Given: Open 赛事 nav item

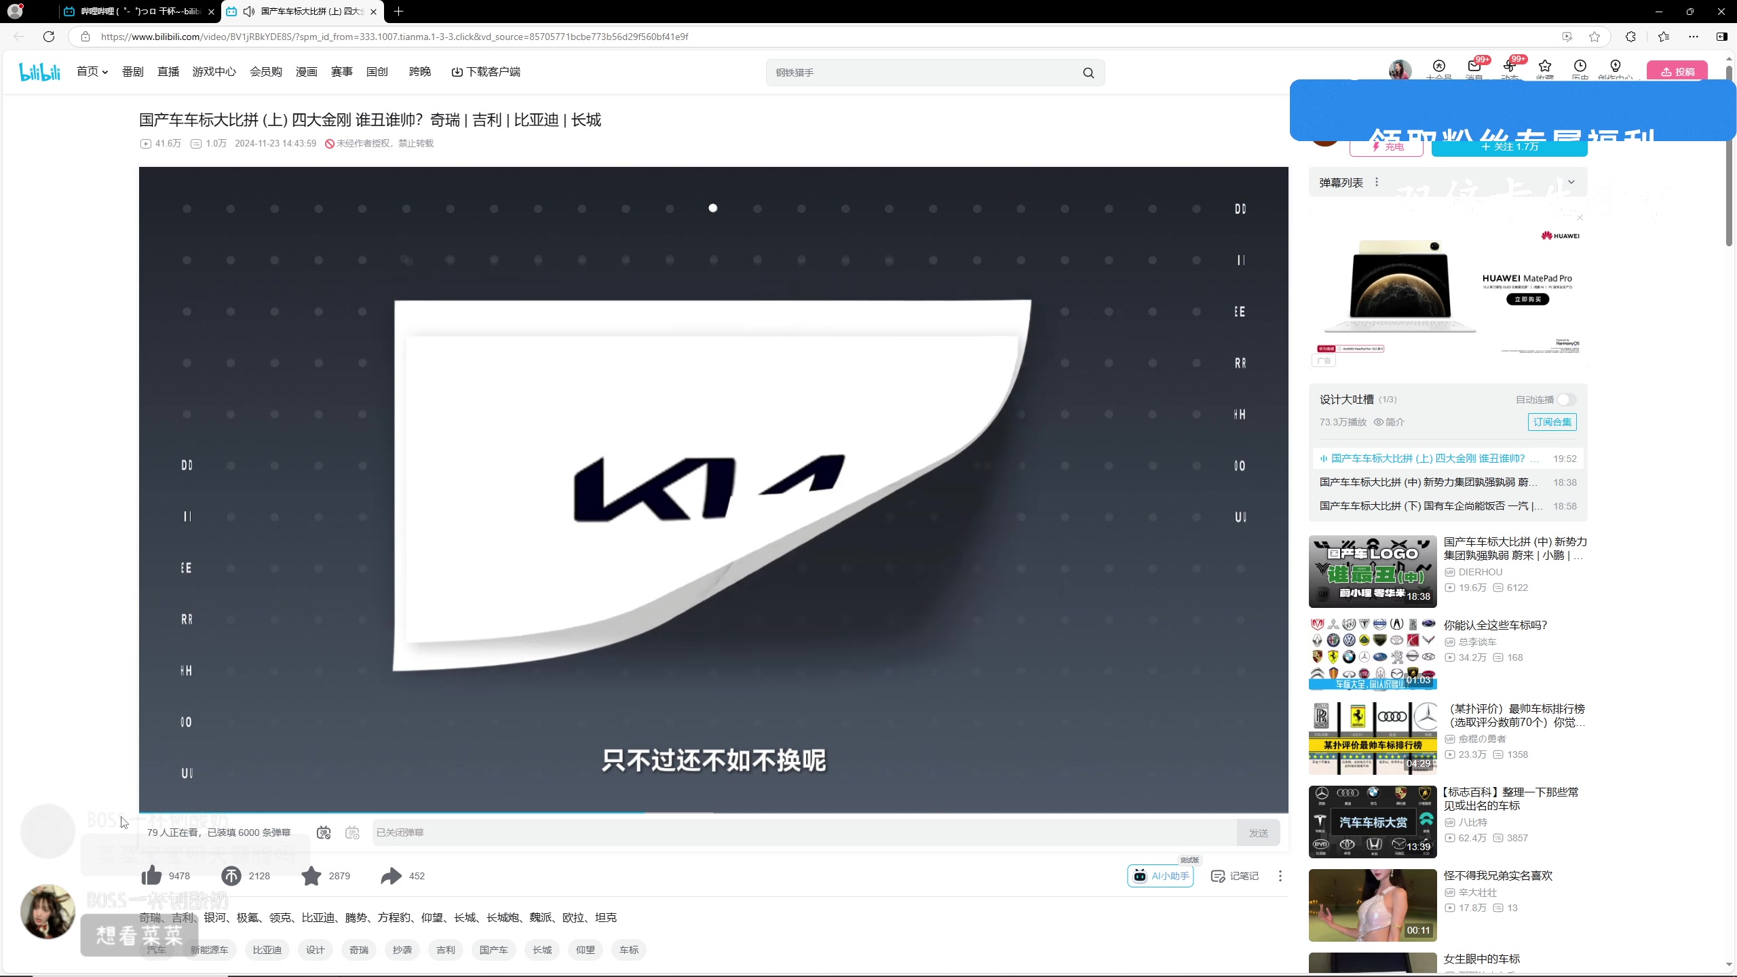Looking at the screenshot, I should 342,72.
